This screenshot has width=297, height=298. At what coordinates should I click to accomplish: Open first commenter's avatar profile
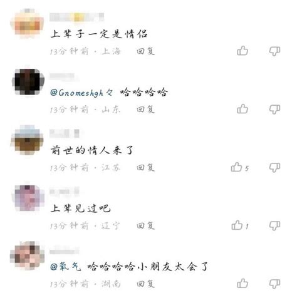coord(27,24)
